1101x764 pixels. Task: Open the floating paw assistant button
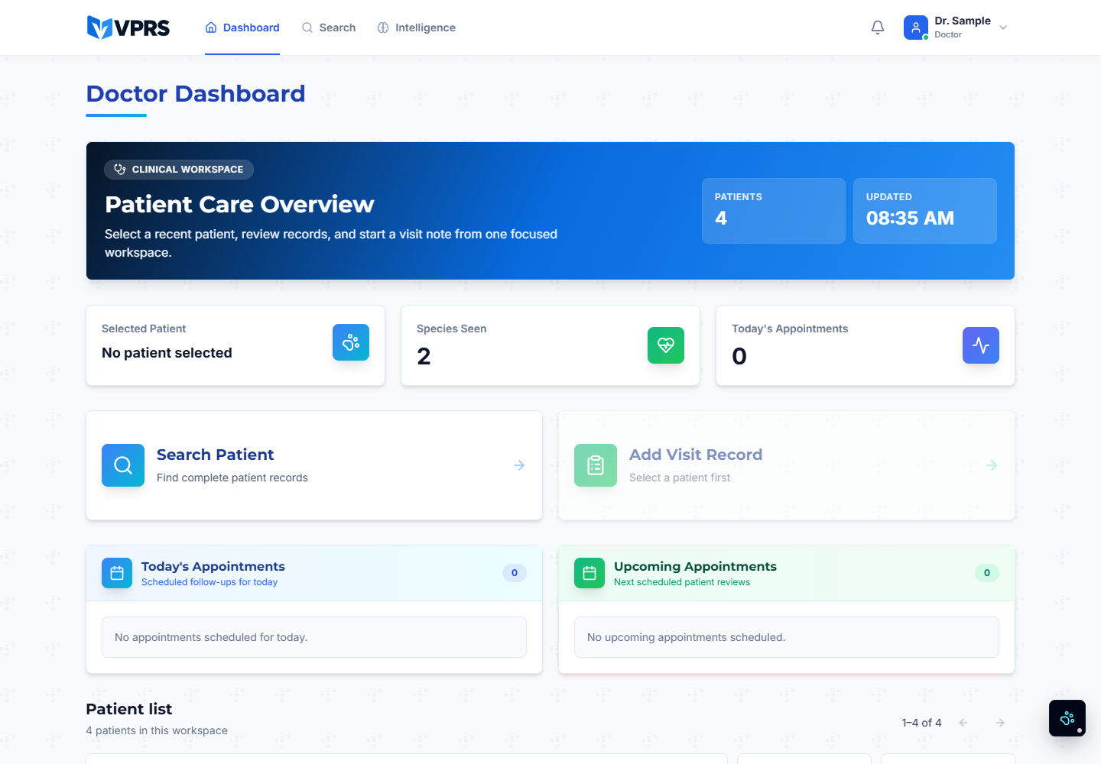(x=1067, y=718)
